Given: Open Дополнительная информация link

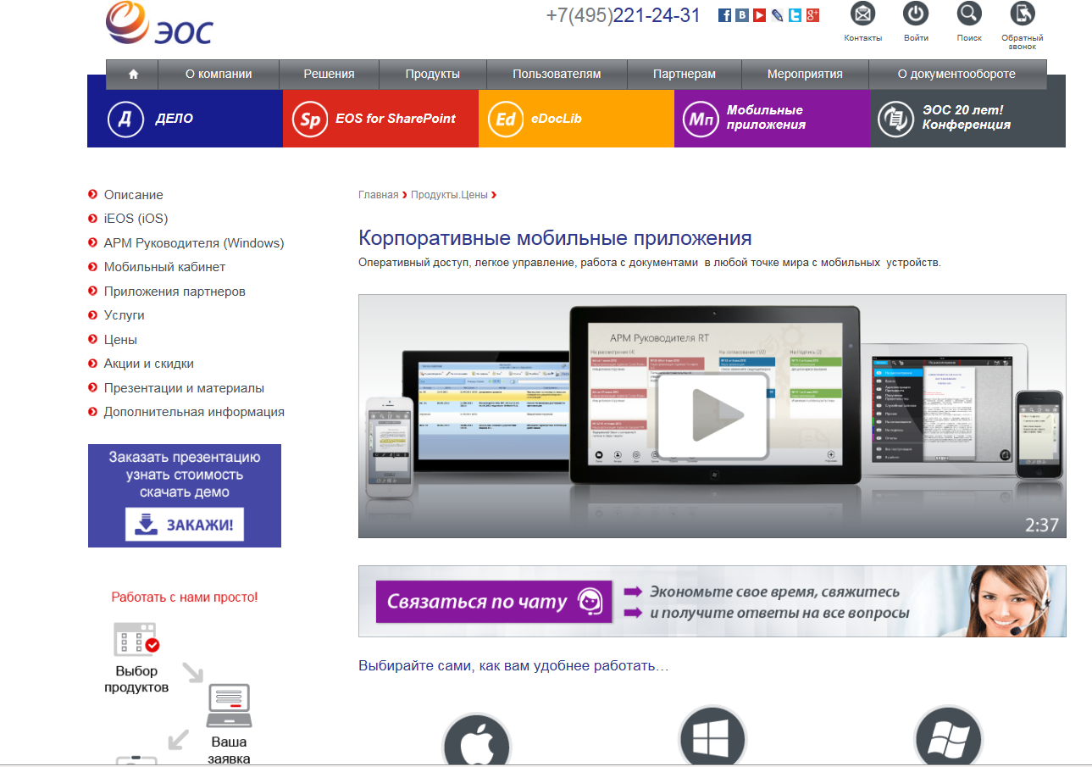Looking at the screenshot, I should pyautogui.click(x=194, y=412).
